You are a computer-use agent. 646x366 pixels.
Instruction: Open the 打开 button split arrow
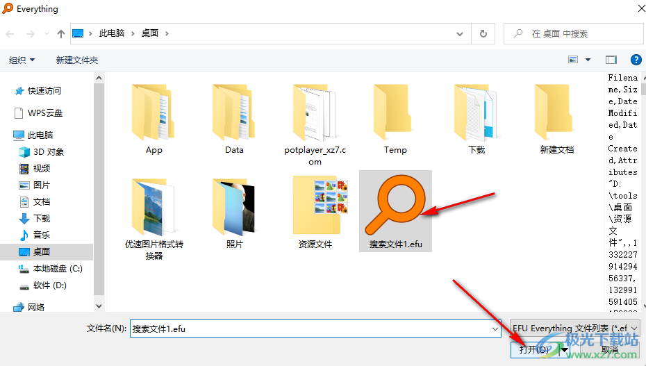click(x=565, y=350)
